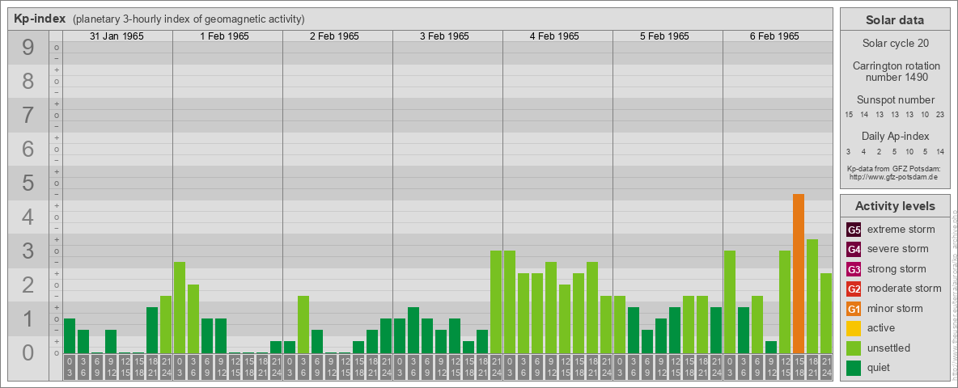Select the 5 Feb 1965 date header
Screen dimensions: 958x388
tap(664, 36)
